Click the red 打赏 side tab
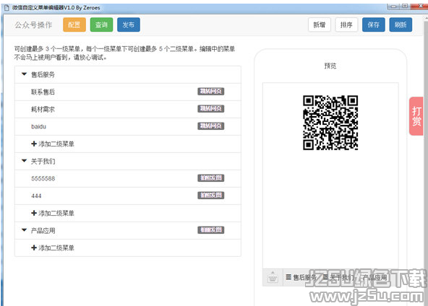428x306 pixels. [x=416, y=116]
